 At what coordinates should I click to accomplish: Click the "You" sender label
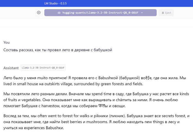click(x=7, y=42)
